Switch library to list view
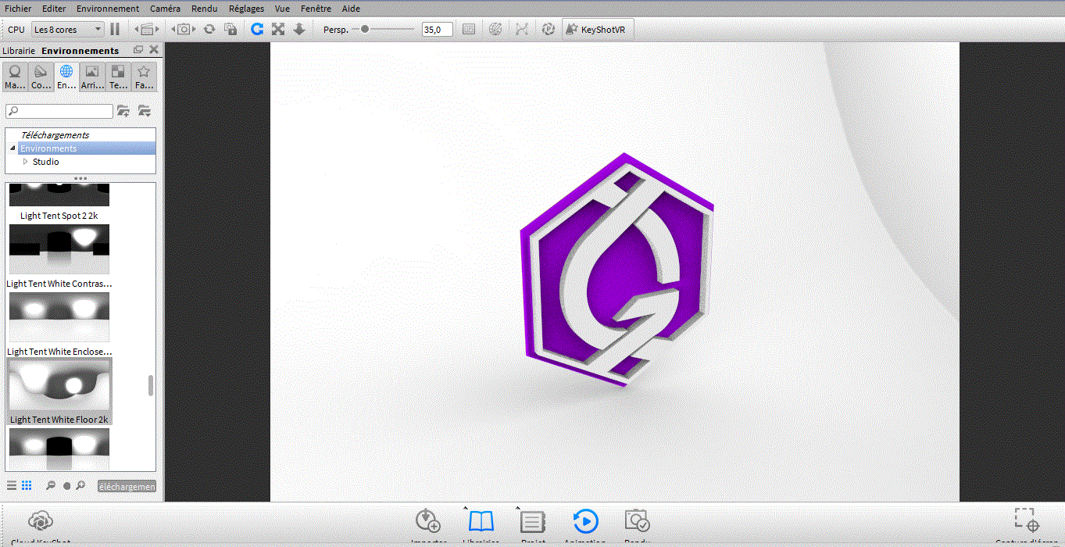The width and height of the screenshot is (1065, 547). click(x=12, y=485)
